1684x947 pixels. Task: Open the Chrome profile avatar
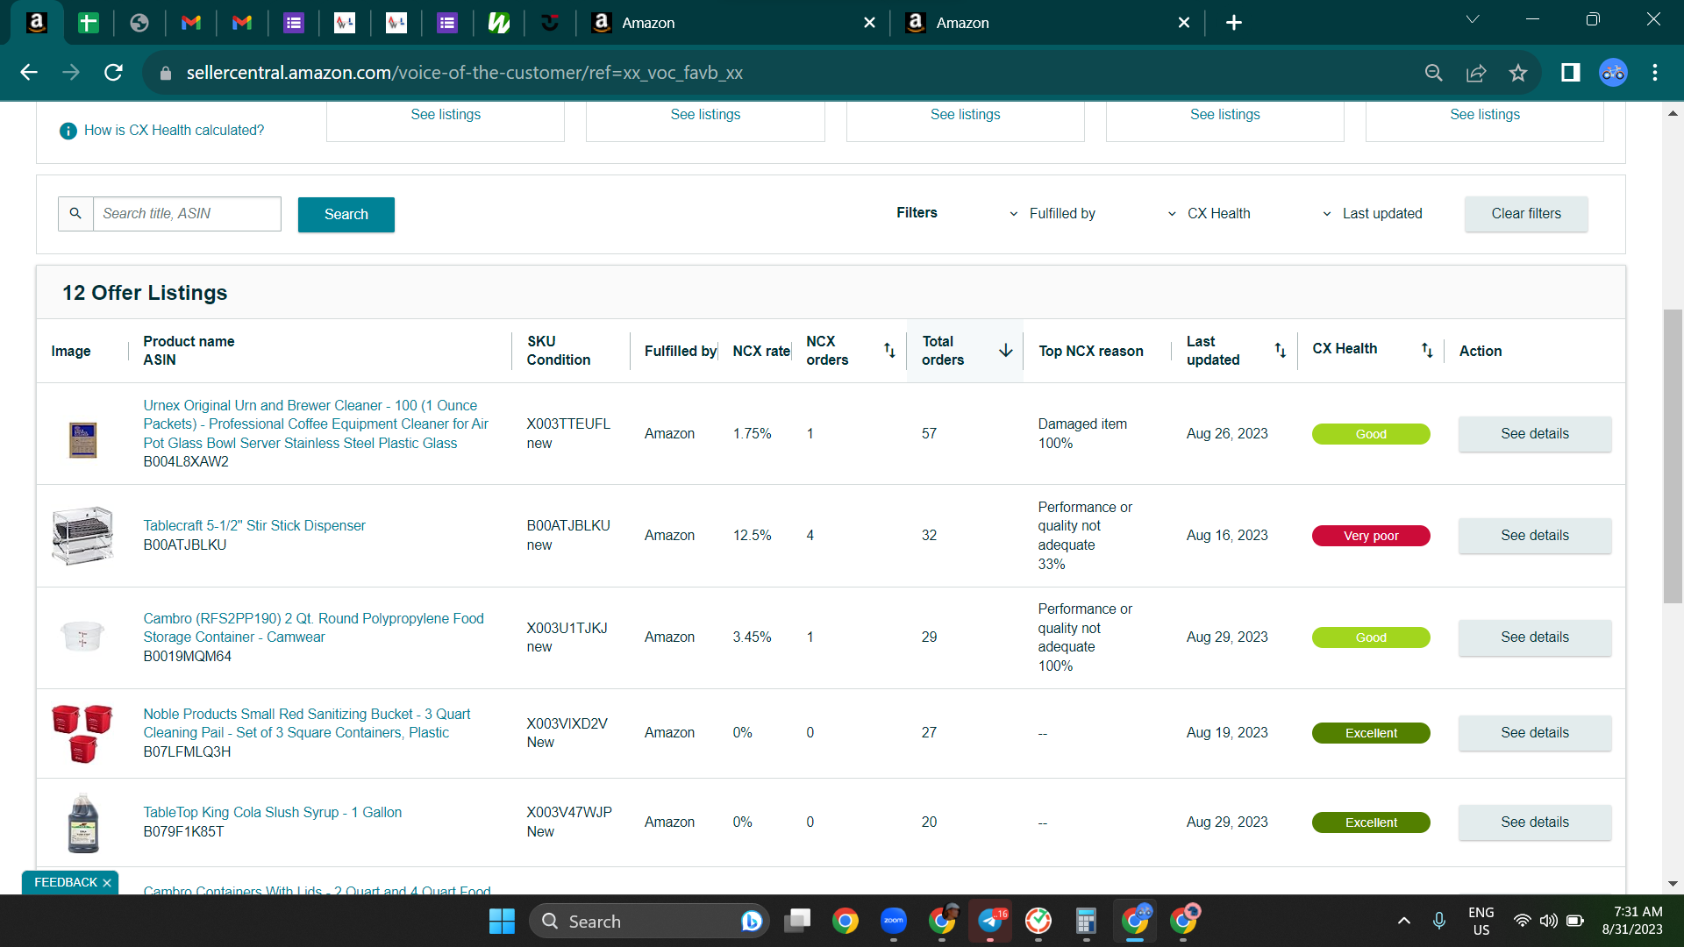[1613, 73]
